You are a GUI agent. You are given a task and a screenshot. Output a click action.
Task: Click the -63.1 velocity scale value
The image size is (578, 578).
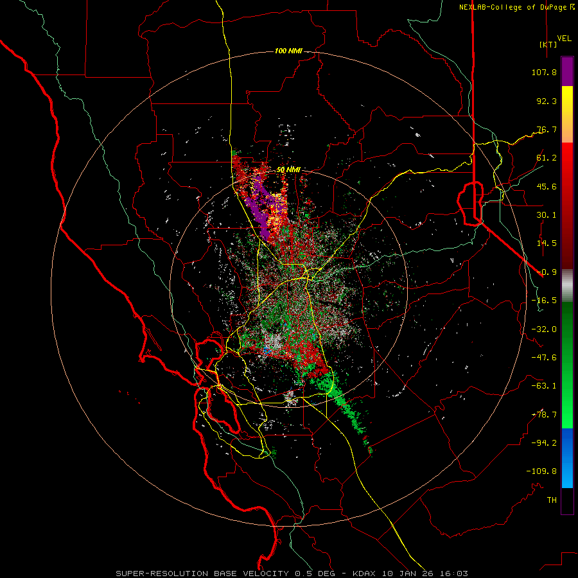tap(544, 386)
